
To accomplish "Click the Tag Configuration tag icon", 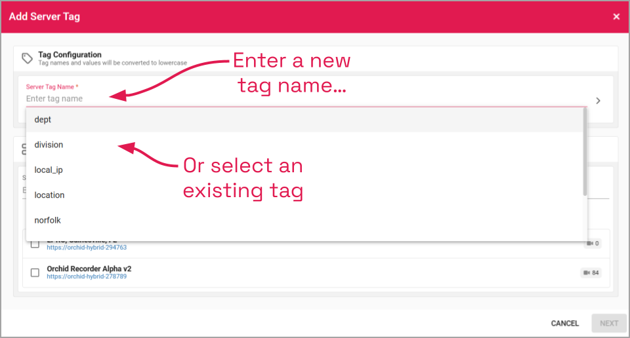I will (x=28, y=58).
